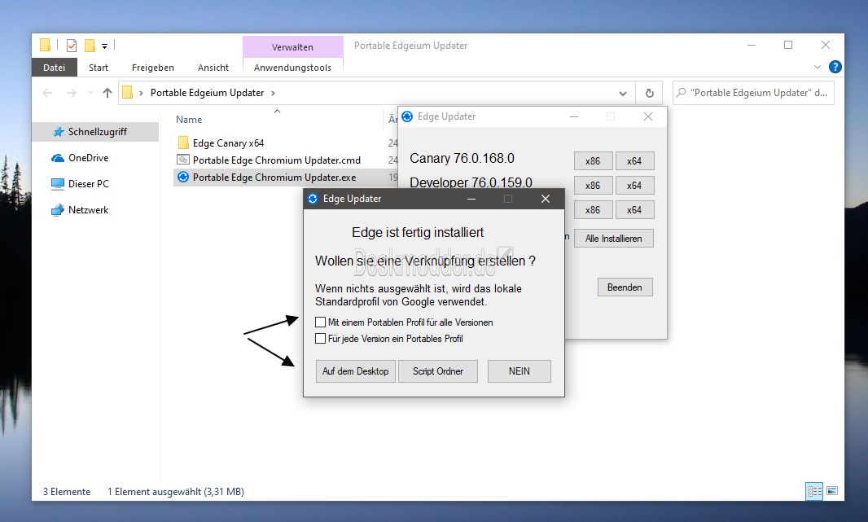Switch to large icons view layout
The height and width of the screenshot is (522, 868).
832,491
